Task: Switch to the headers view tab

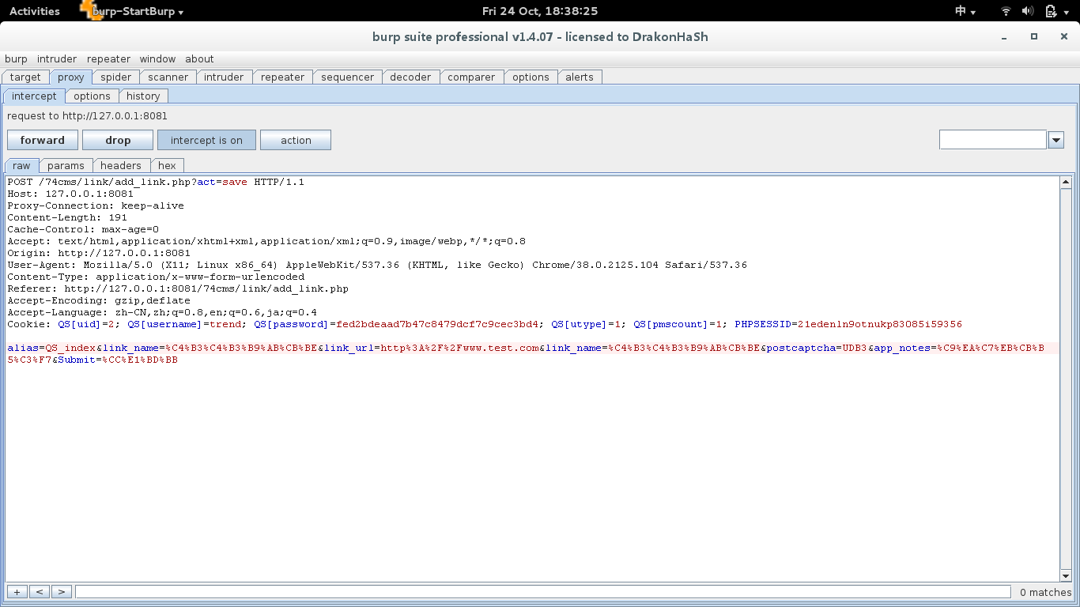Action: 121,165
